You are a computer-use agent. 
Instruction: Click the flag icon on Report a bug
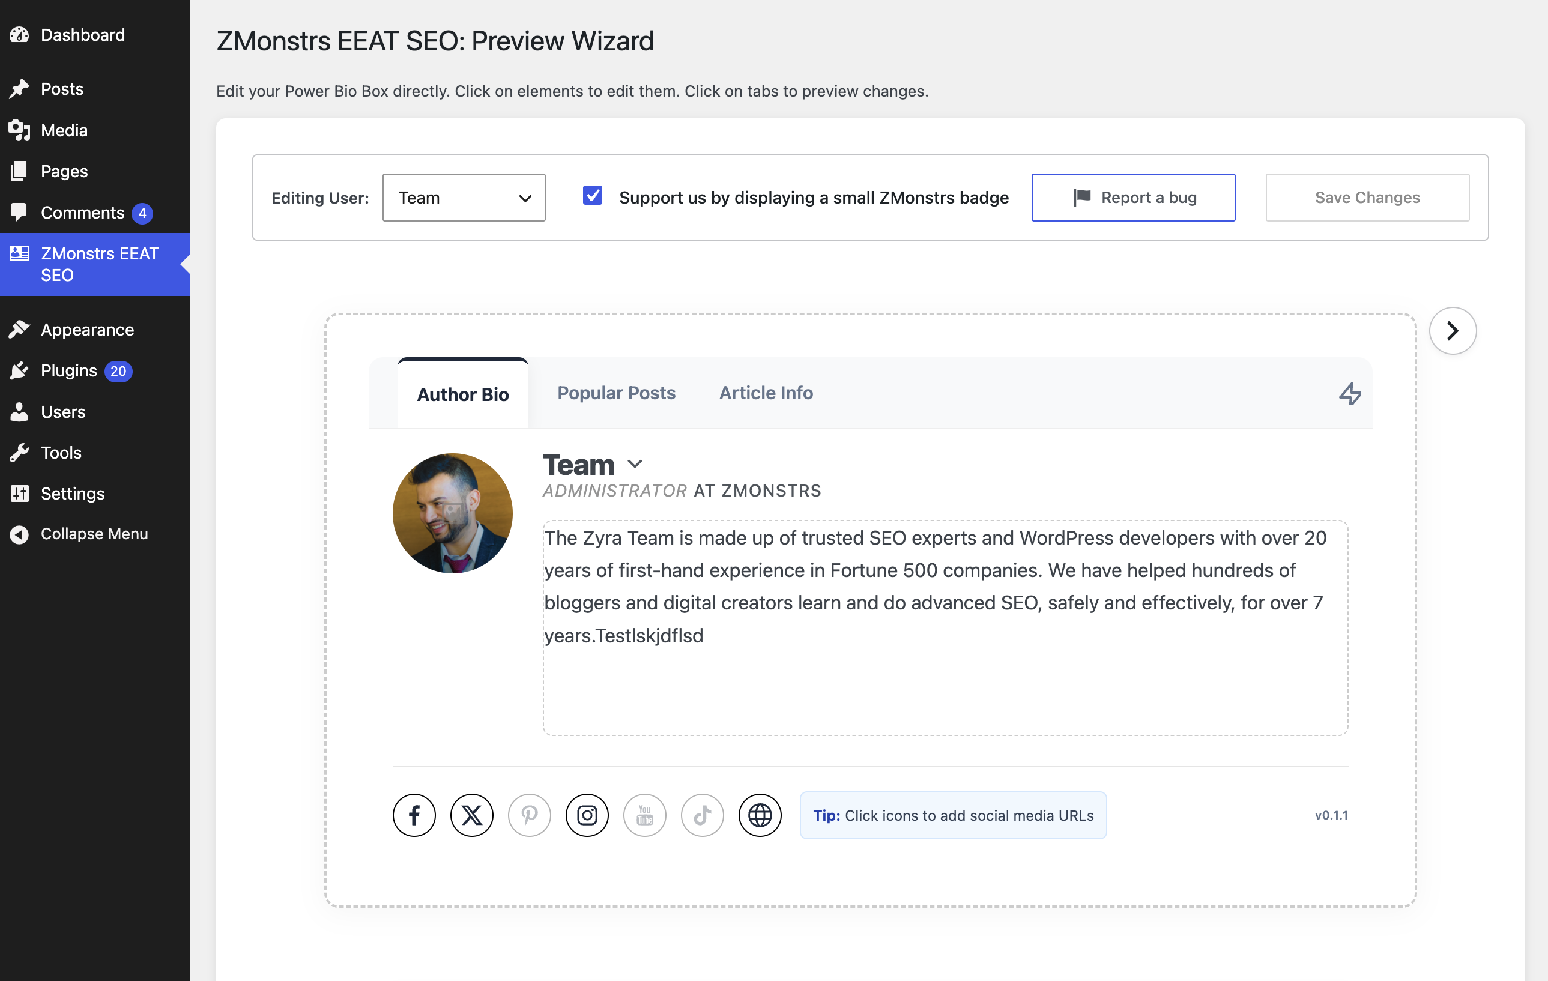click(1081, 198)
